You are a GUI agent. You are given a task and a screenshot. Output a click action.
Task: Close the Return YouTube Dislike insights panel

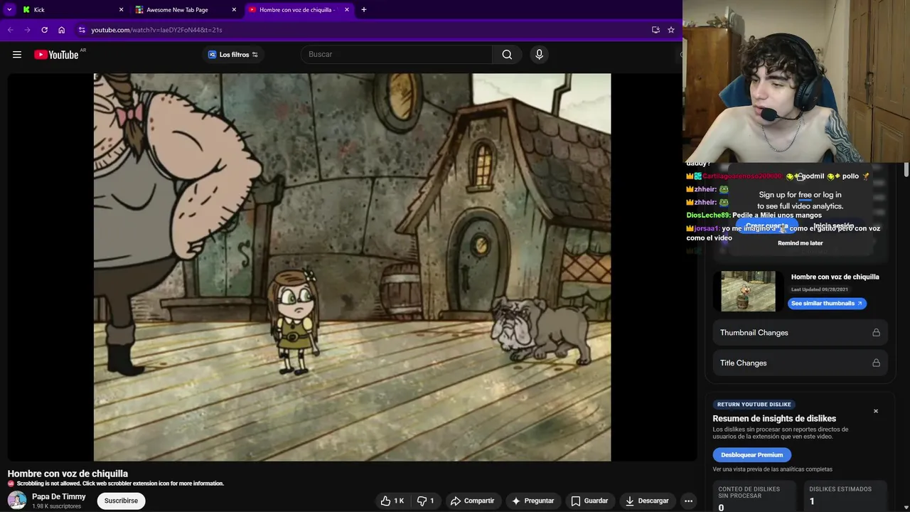(876, 411)
